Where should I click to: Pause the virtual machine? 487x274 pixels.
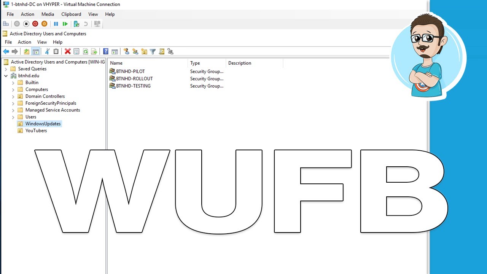56,24
